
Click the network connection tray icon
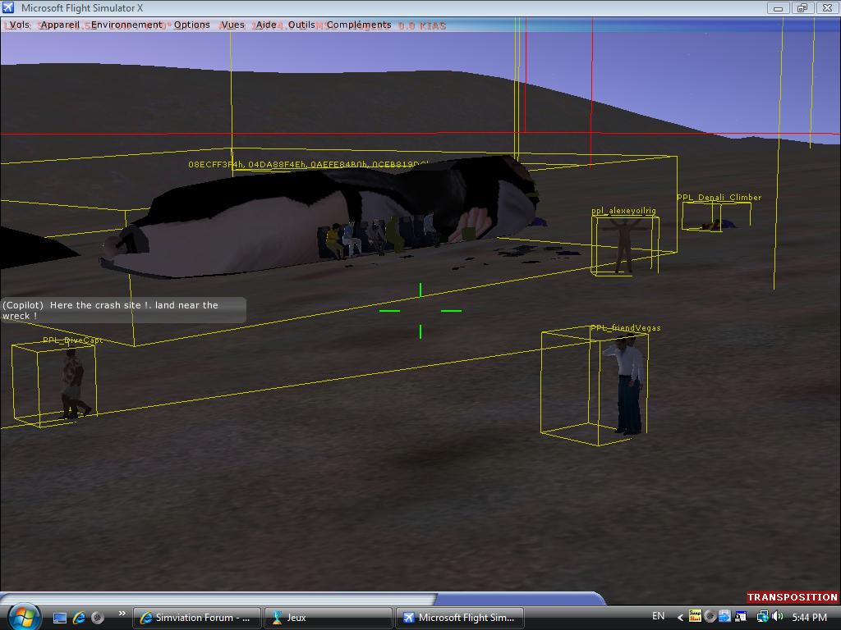(x=762, y=617)
